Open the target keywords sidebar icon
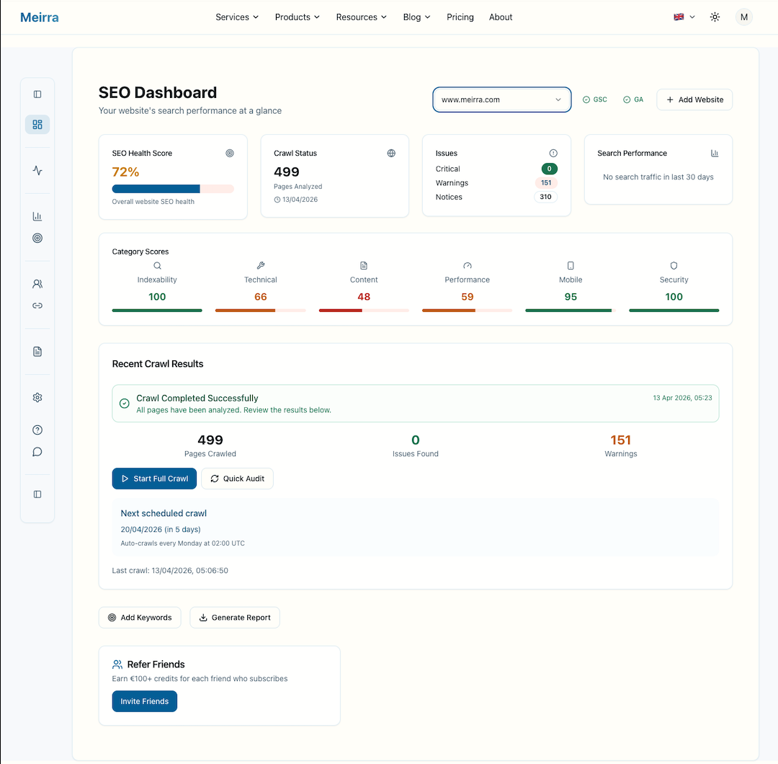778x764 pixels. pyautogui.click(x=37, y=239)
